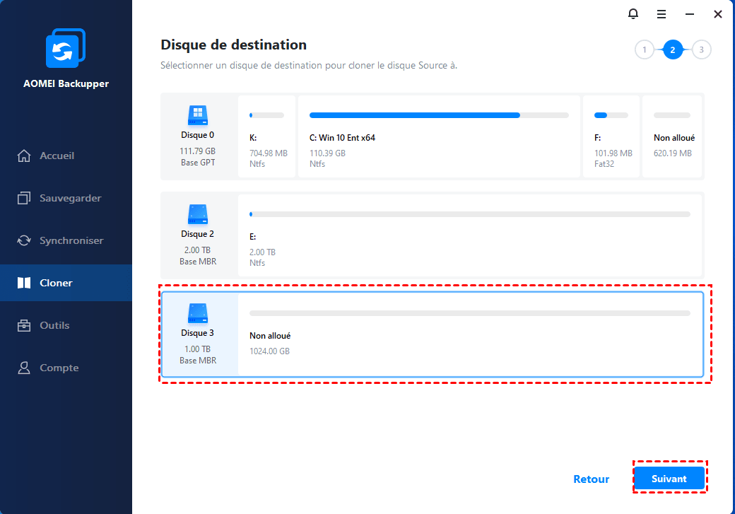
Task: Click the "Disque 0" label
Action: pyautogui.click(x=198, y=135)
